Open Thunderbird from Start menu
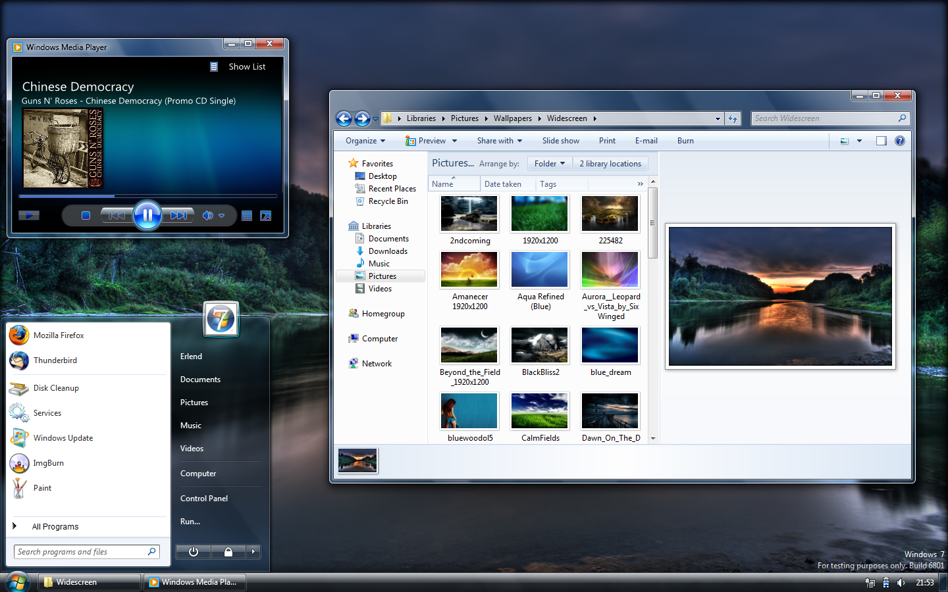Image resolution: width=948 pixels, height=592 pixels. 88,360
